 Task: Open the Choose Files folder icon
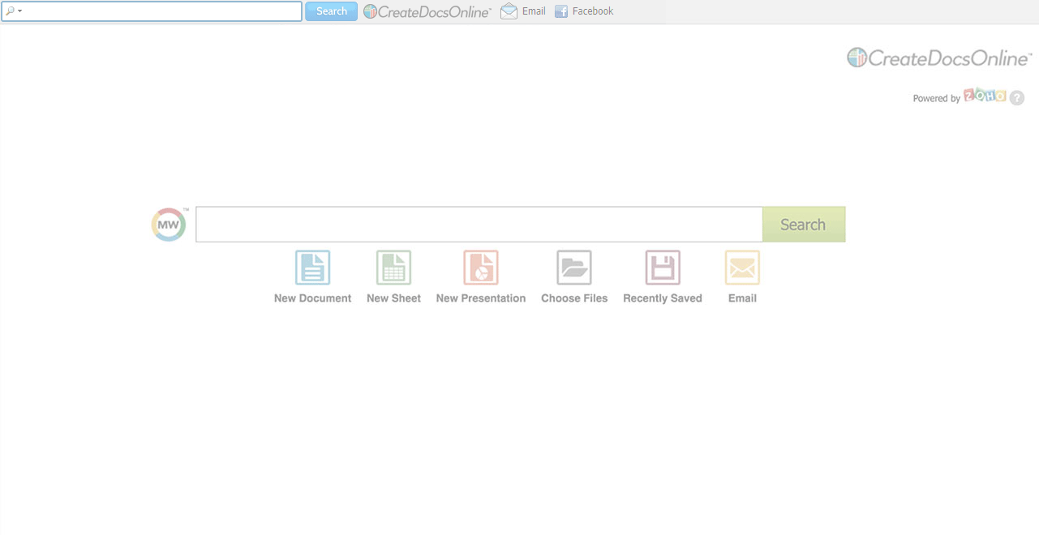click(574, 267)
